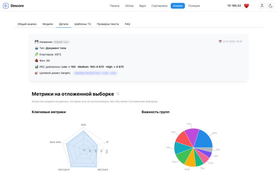Click the blue 20% pie slice
Image resolution: width=277 pixels, height=173 pixels.
pos(204,139)
